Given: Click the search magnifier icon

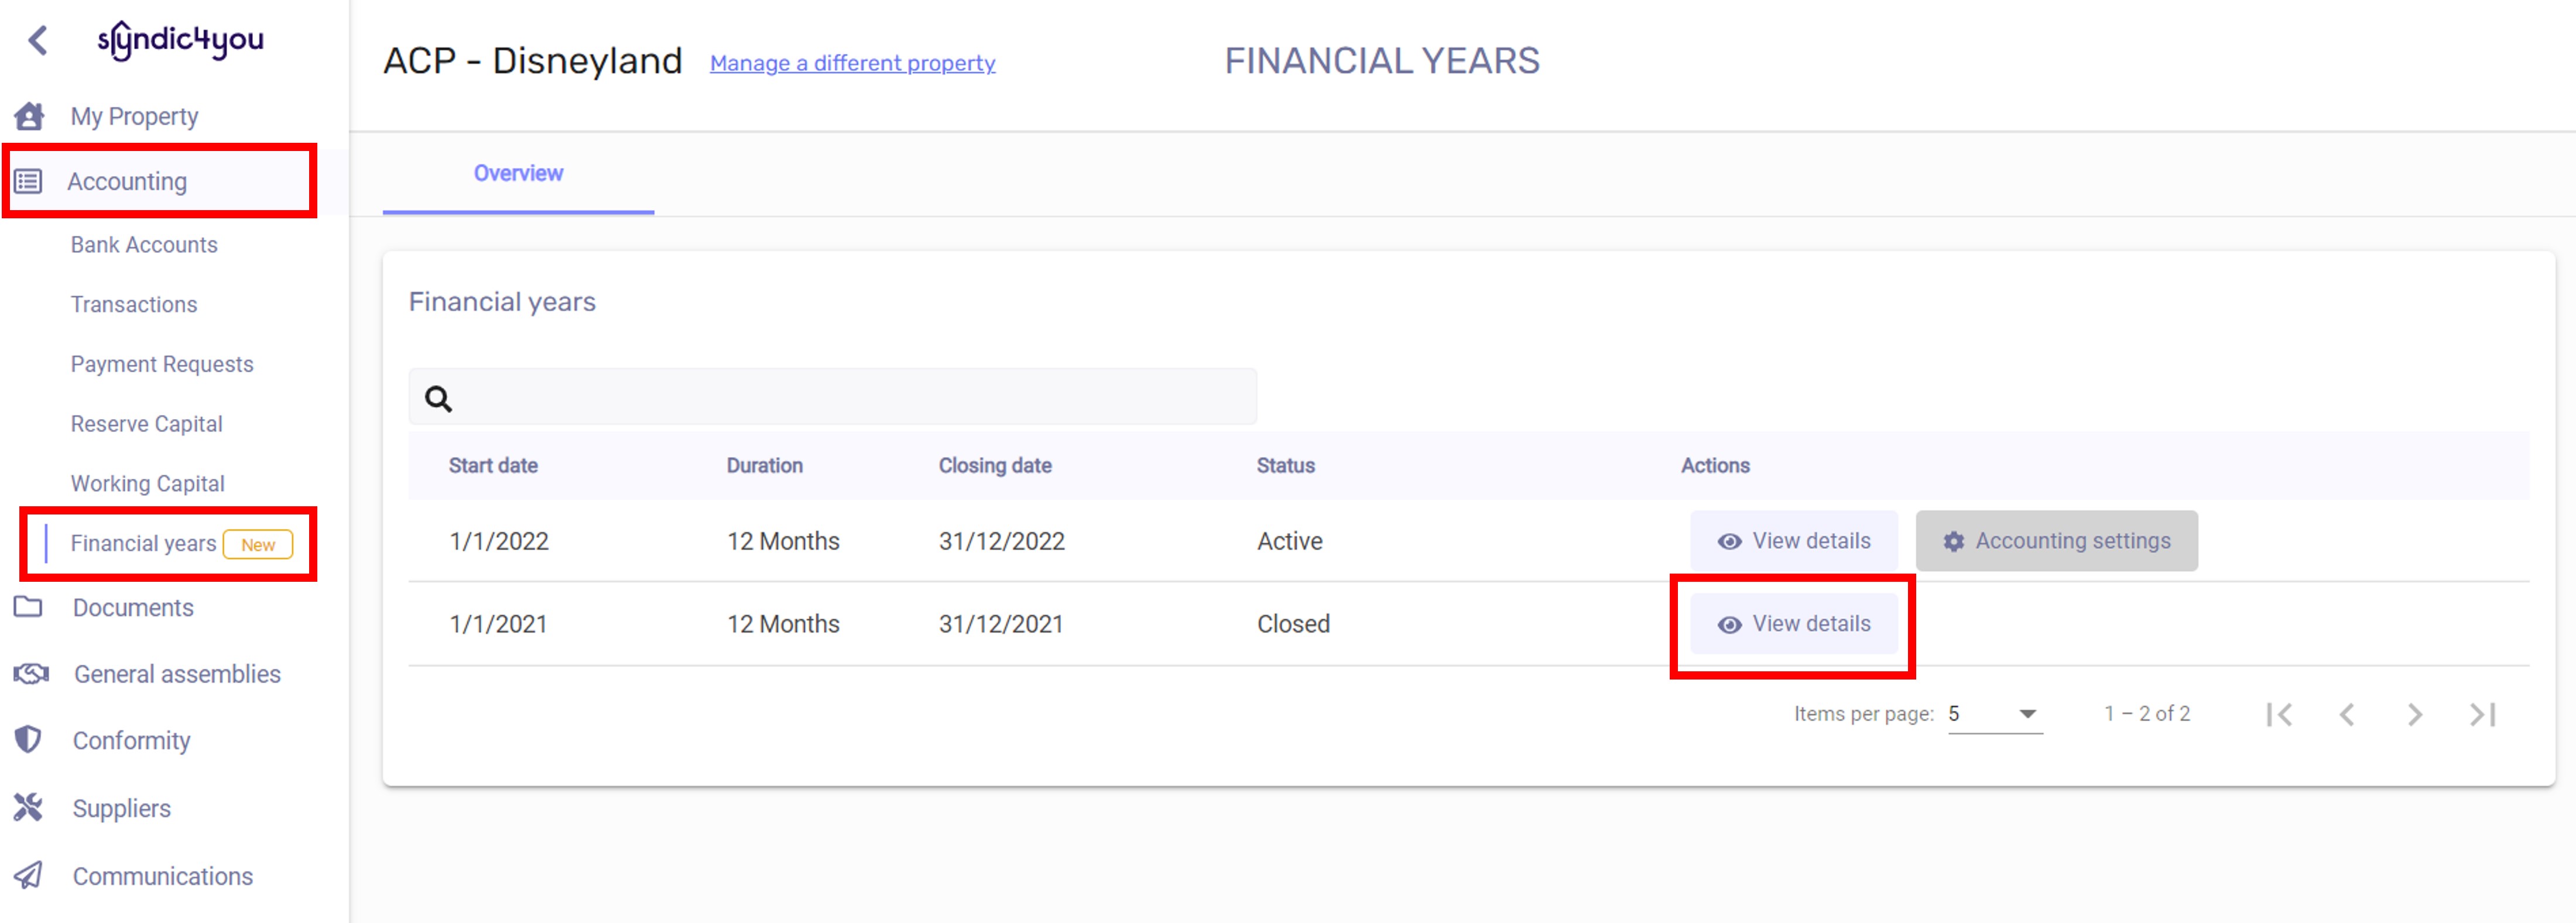Looking at the screenshot, I should tap(438, 399).
